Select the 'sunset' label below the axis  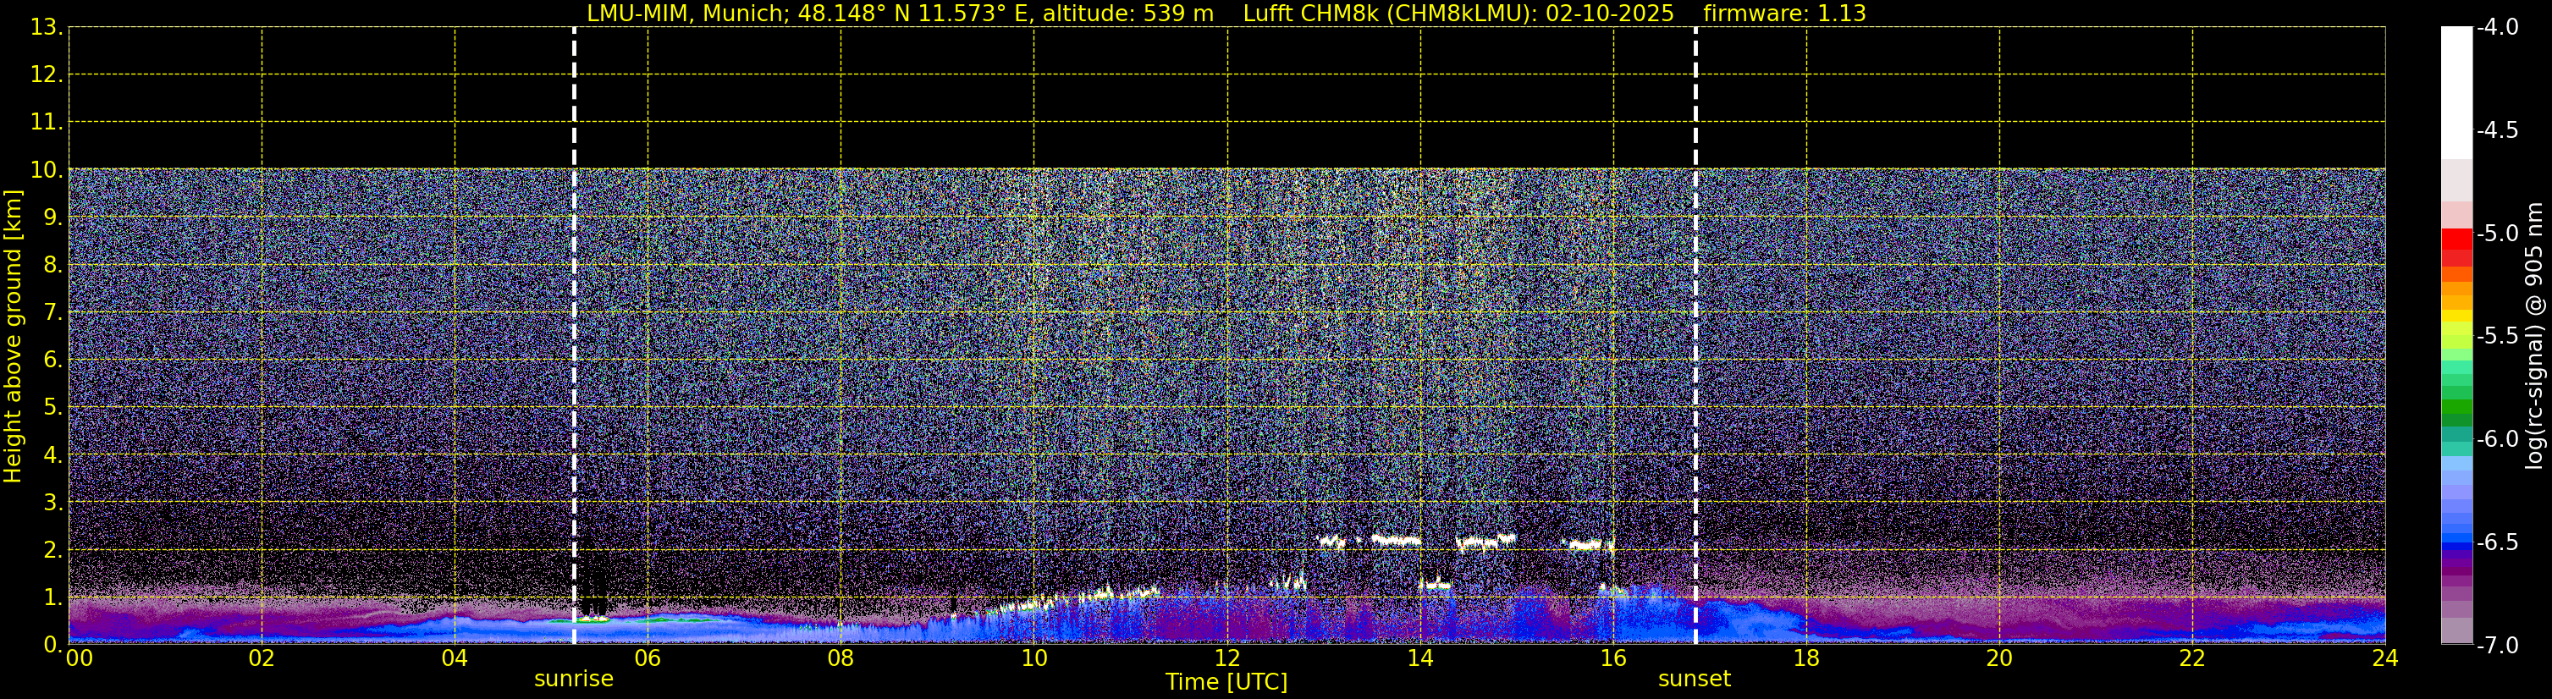[1694, 680]
